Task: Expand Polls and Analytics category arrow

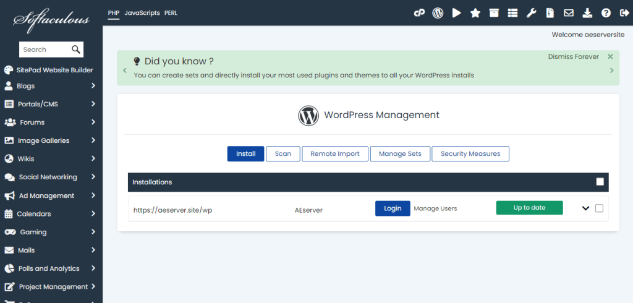Action: tap(93, 268)
